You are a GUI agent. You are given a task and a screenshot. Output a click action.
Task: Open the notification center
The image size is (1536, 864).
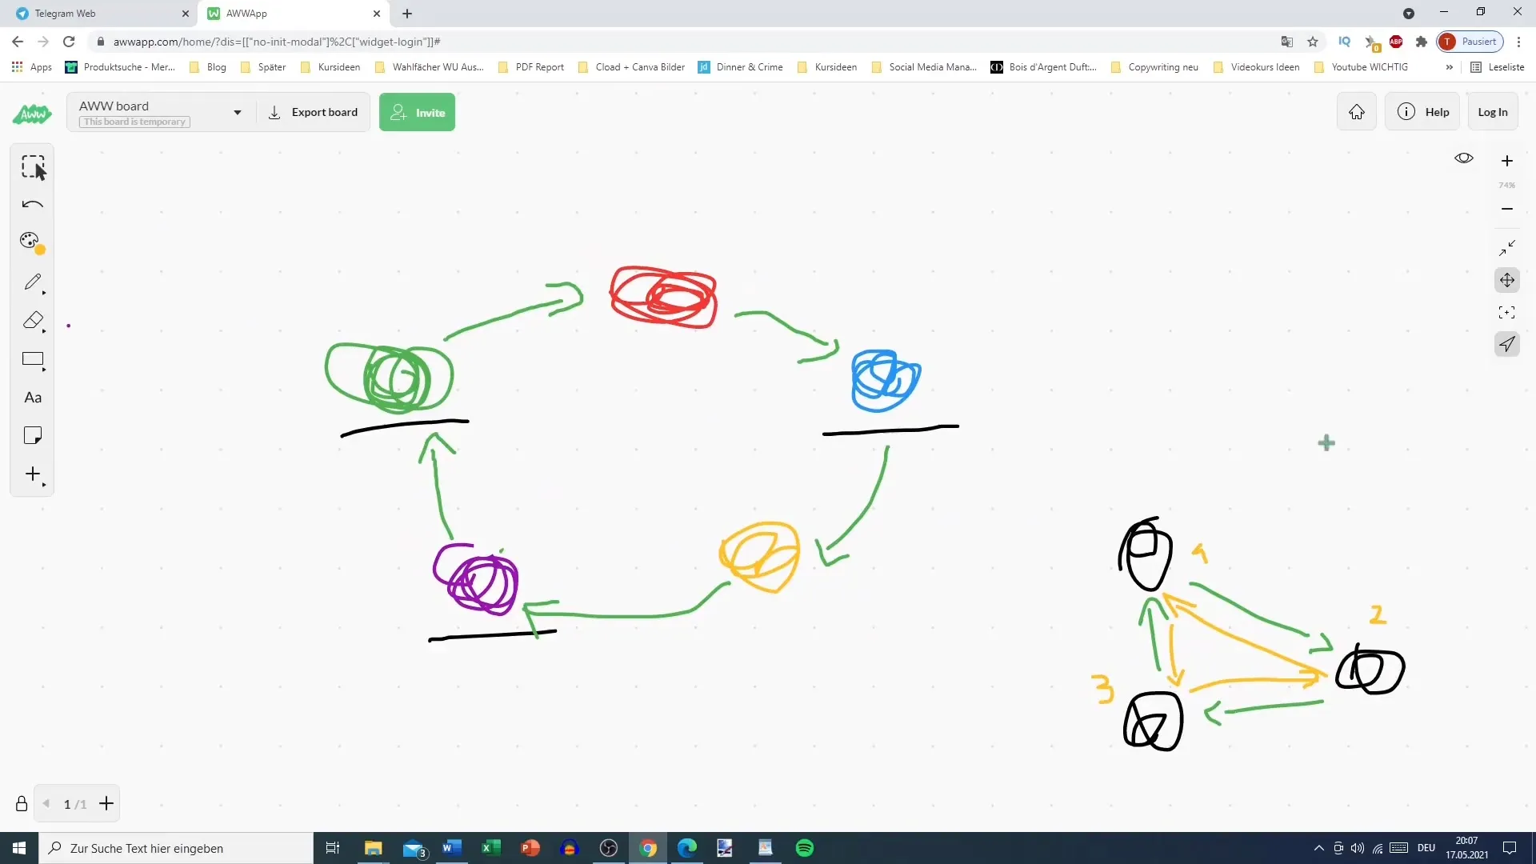pyautogui.click(x=1510, y=848)
